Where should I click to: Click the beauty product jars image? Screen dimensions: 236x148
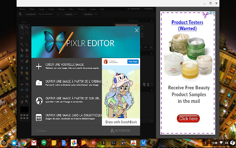(188, 57)
